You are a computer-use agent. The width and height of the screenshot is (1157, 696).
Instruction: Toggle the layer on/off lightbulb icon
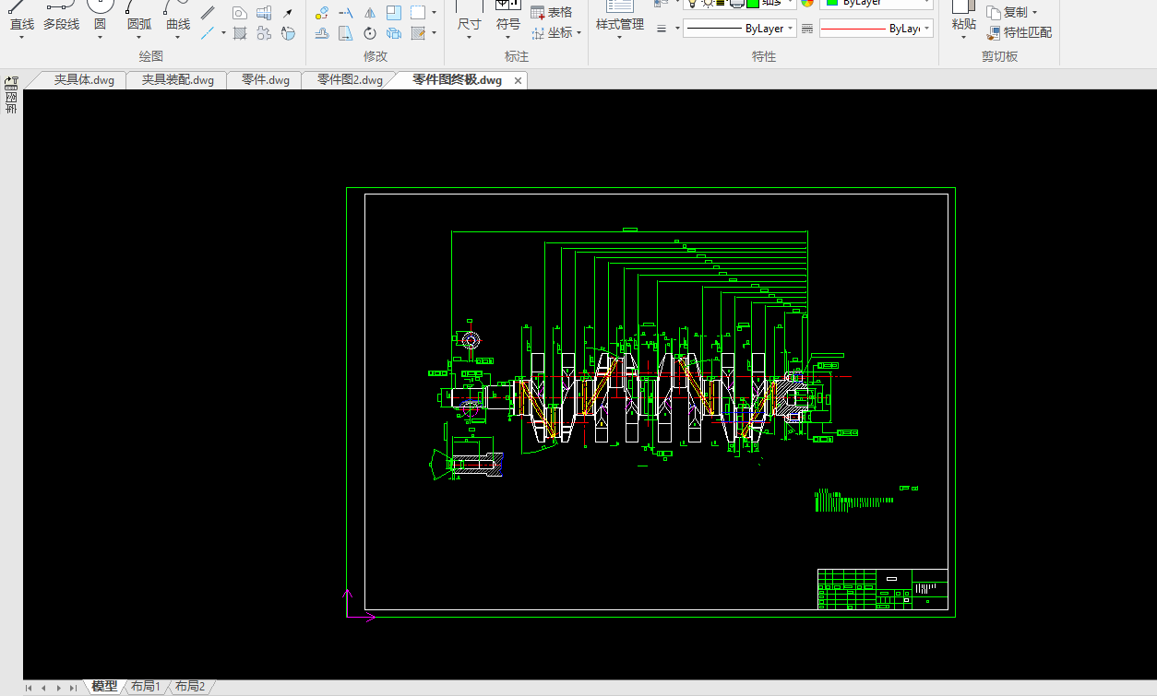tap(692, 3)
